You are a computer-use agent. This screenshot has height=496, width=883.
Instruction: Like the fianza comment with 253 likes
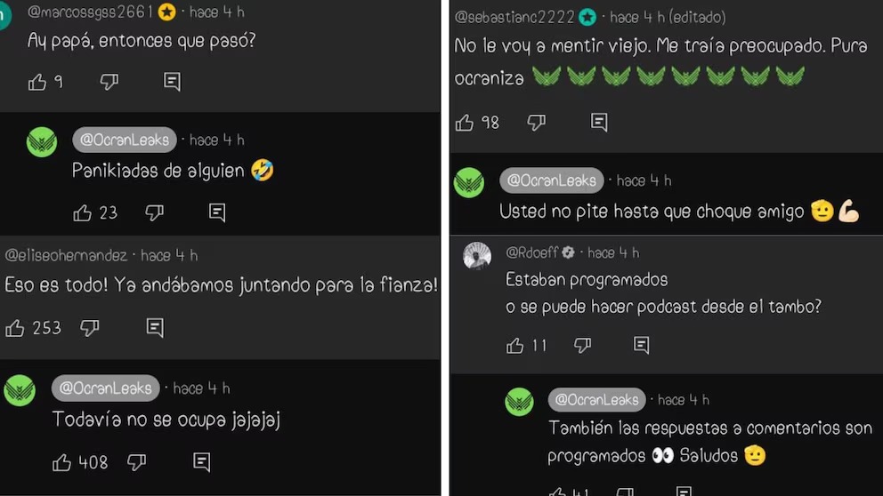14,328
